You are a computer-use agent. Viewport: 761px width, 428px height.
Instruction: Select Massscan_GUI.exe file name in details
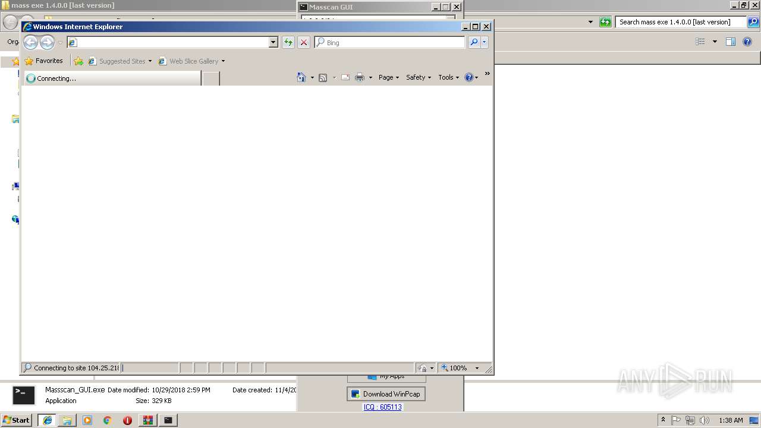coord(75,390)
